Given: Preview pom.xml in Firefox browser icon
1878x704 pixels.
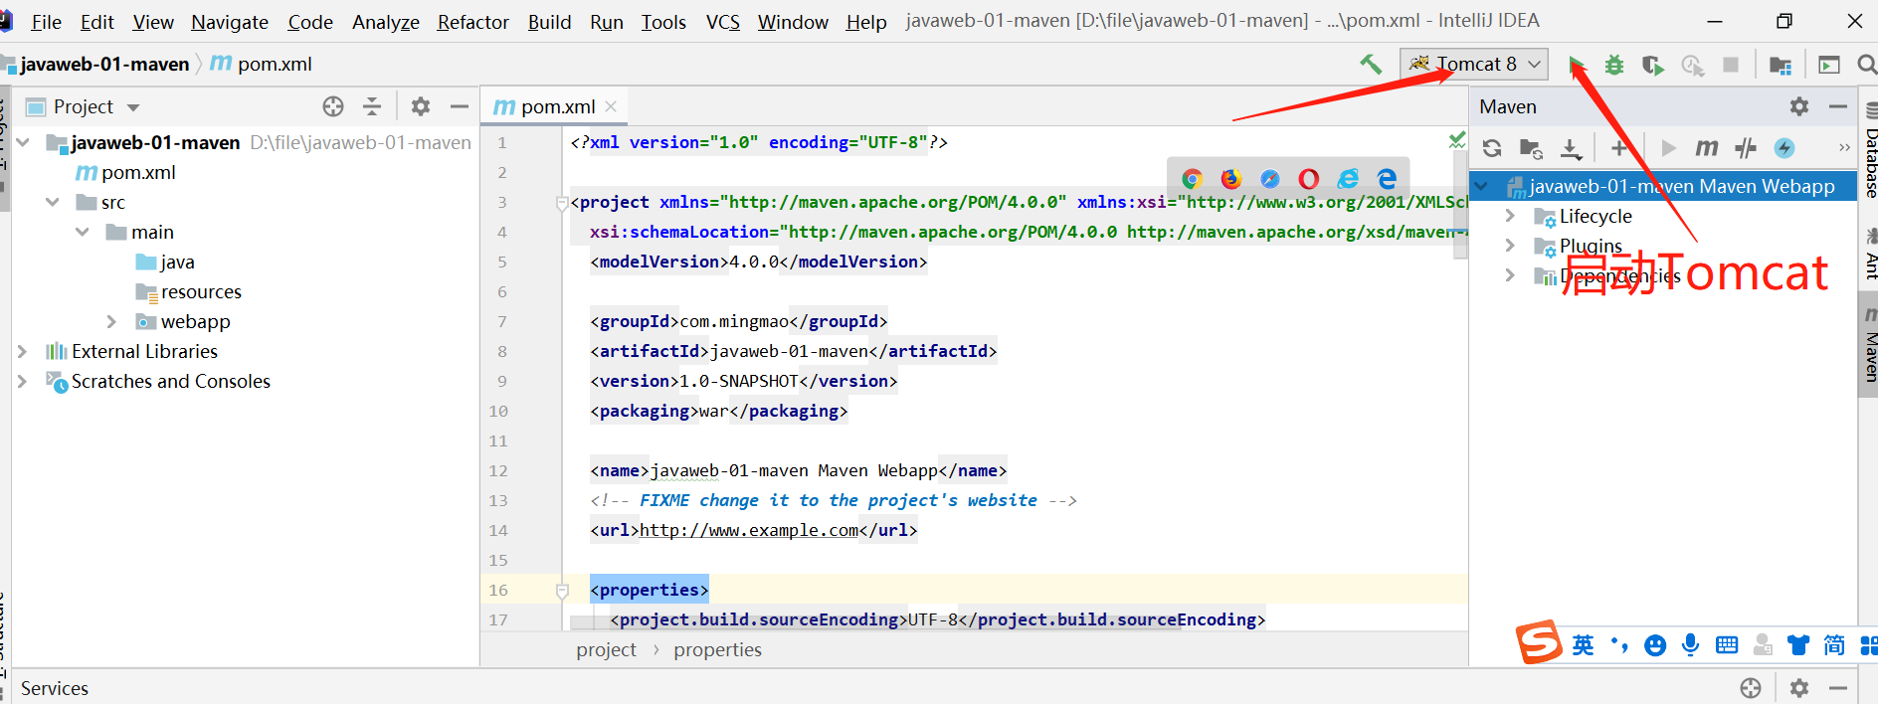Looking at the screenshot, I should point(1231,179).
